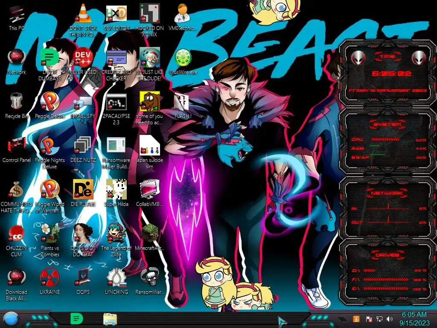Open the portrait icon 'OOPS DID I DO THAT'
437x328 pixels.
pos(83,241)
